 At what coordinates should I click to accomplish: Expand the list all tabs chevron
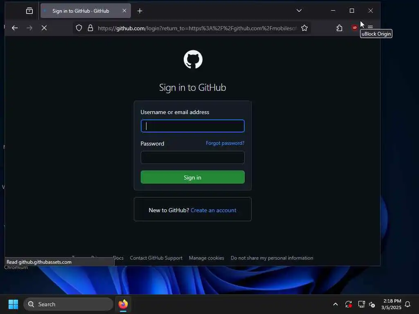point(299,11)
